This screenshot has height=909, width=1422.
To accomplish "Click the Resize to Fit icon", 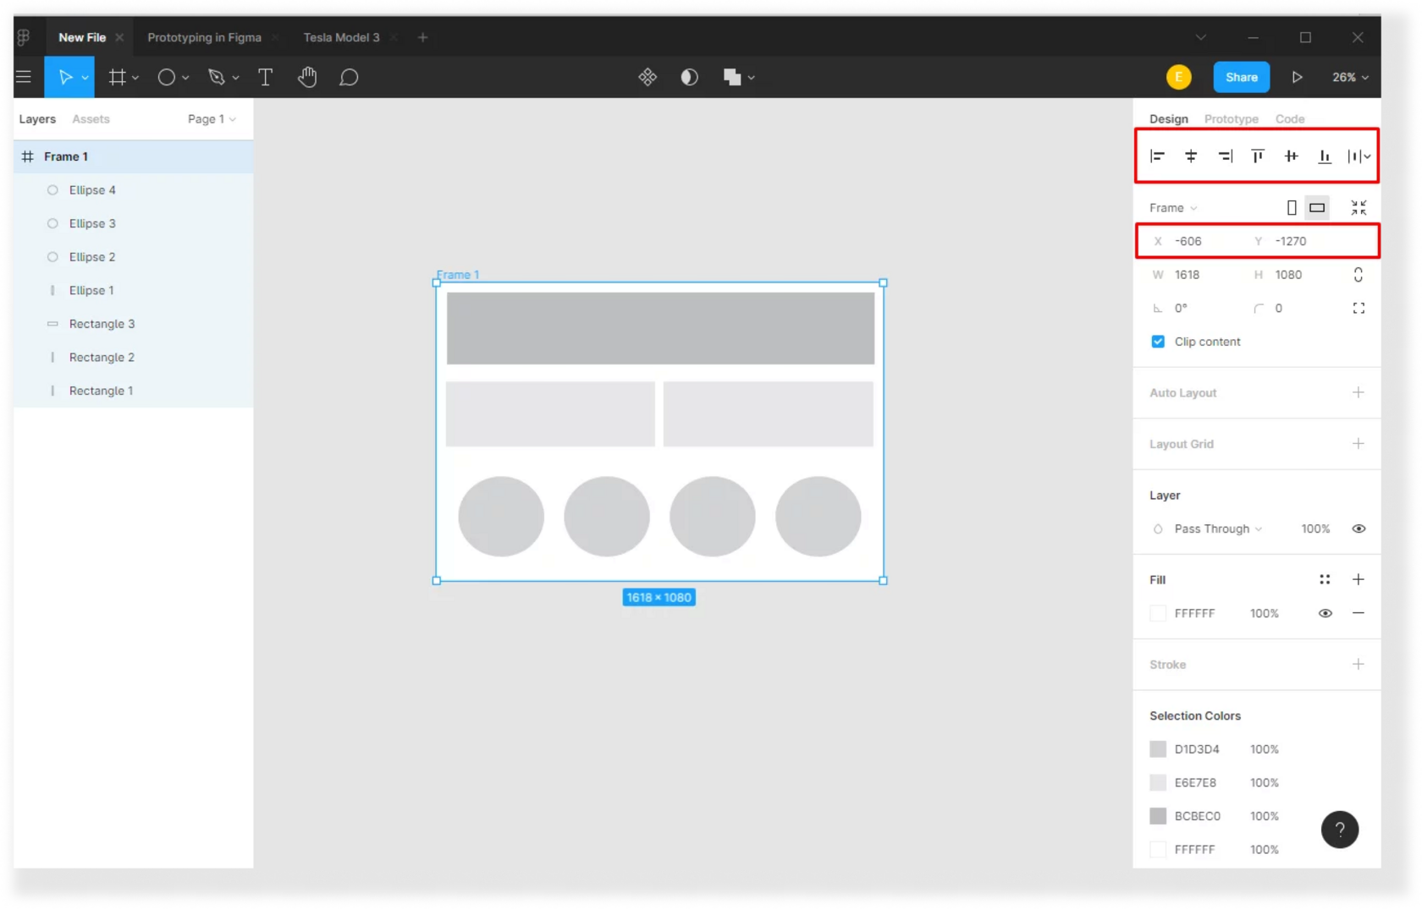I will point(1359,207).
